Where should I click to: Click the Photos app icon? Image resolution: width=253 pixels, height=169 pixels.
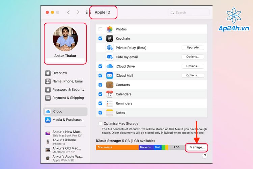[x=110, y=29]
